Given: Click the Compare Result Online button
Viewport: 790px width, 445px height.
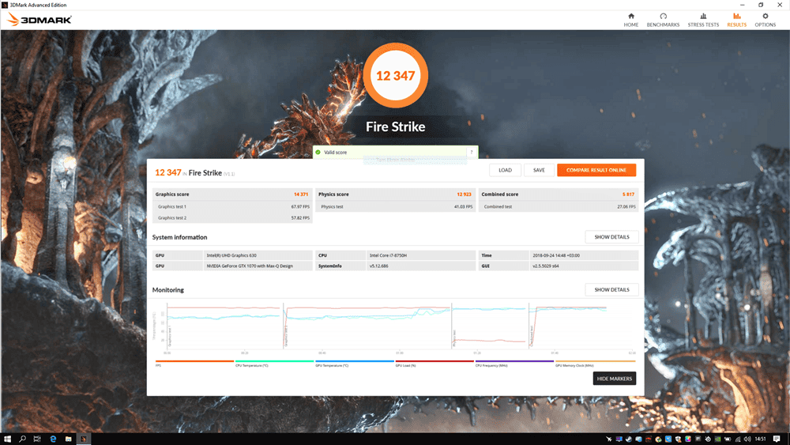Looking at the screenshot, I should pyautogui.click(x=596, y=170).
